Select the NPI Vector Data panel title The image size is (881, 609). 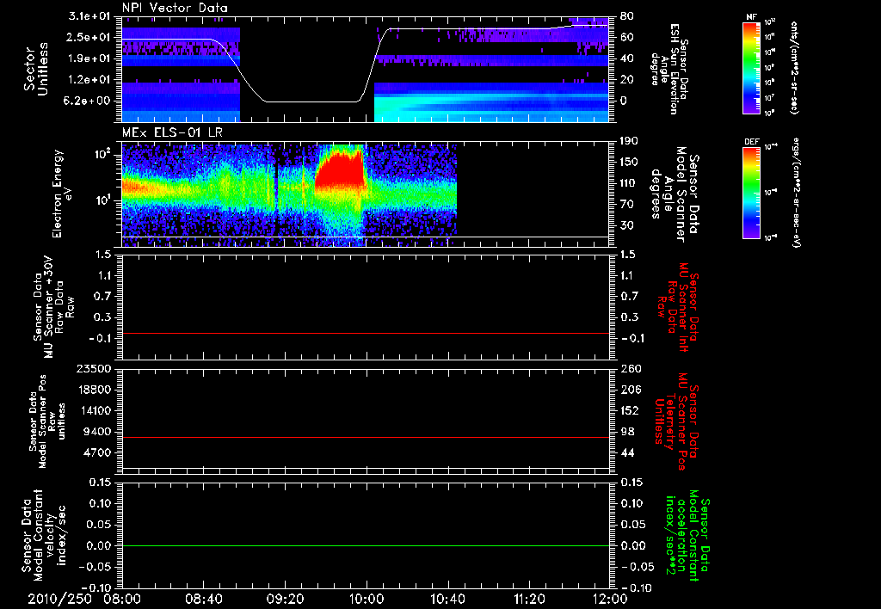click(x=175, y=8)
